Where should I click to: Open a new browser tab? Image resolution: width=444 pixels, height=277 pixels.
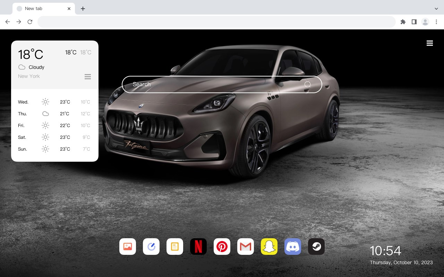point(83,9)
